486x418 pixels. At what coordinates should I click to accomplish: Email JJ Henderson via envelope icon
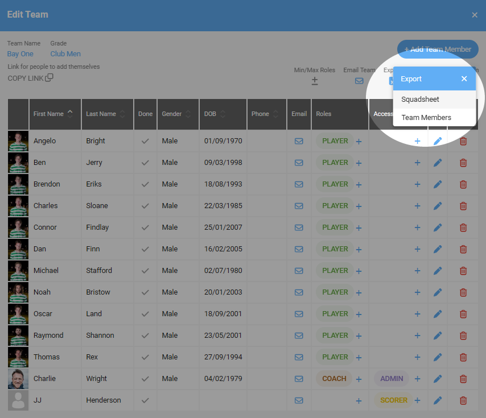pyautogui.click(x=299, y=401)
